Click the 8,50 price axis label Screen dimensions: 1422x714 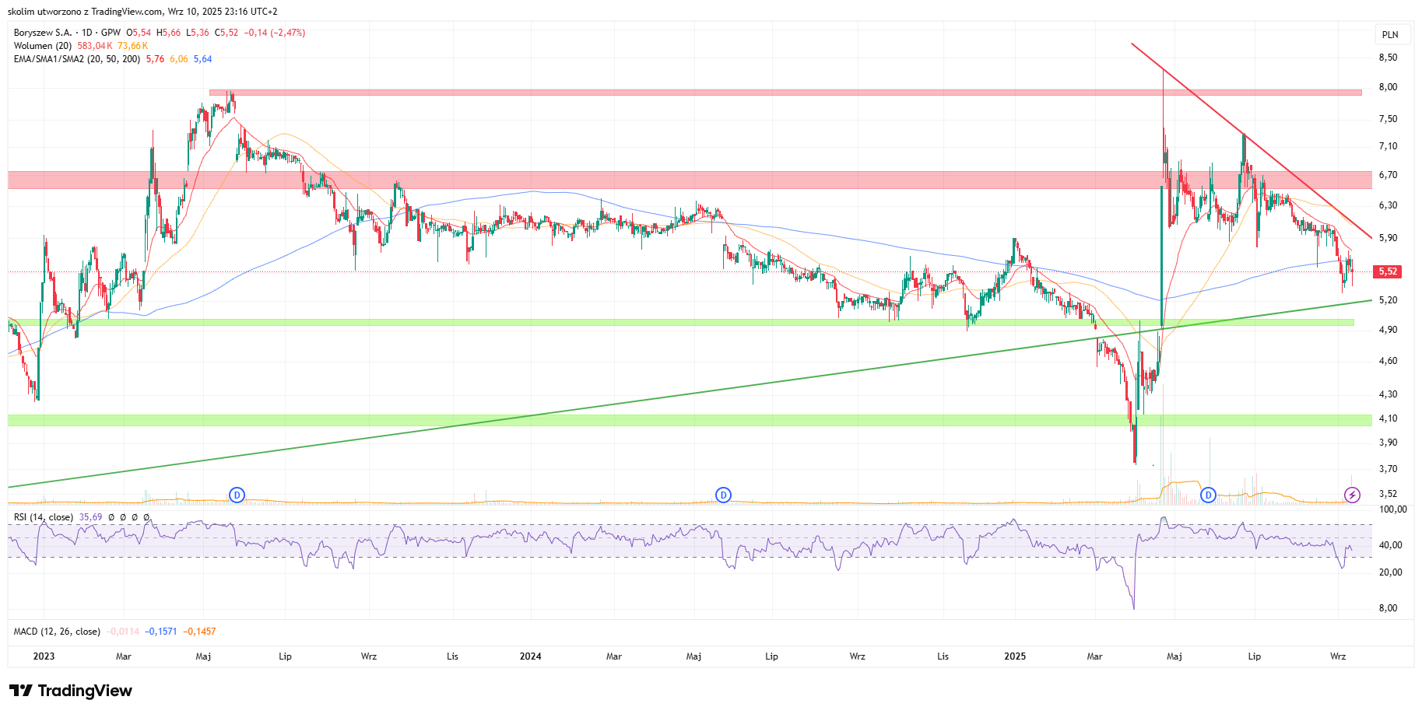(1388, 58)
